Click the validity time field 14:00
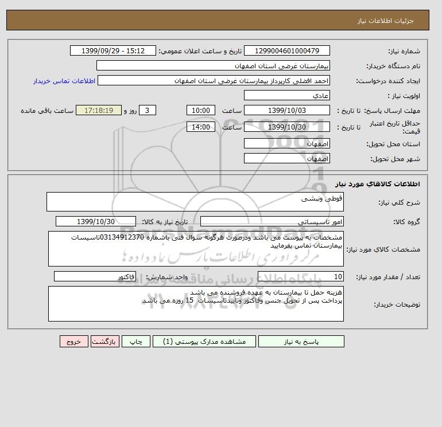The image size is (442, 427). click(201, 127)
